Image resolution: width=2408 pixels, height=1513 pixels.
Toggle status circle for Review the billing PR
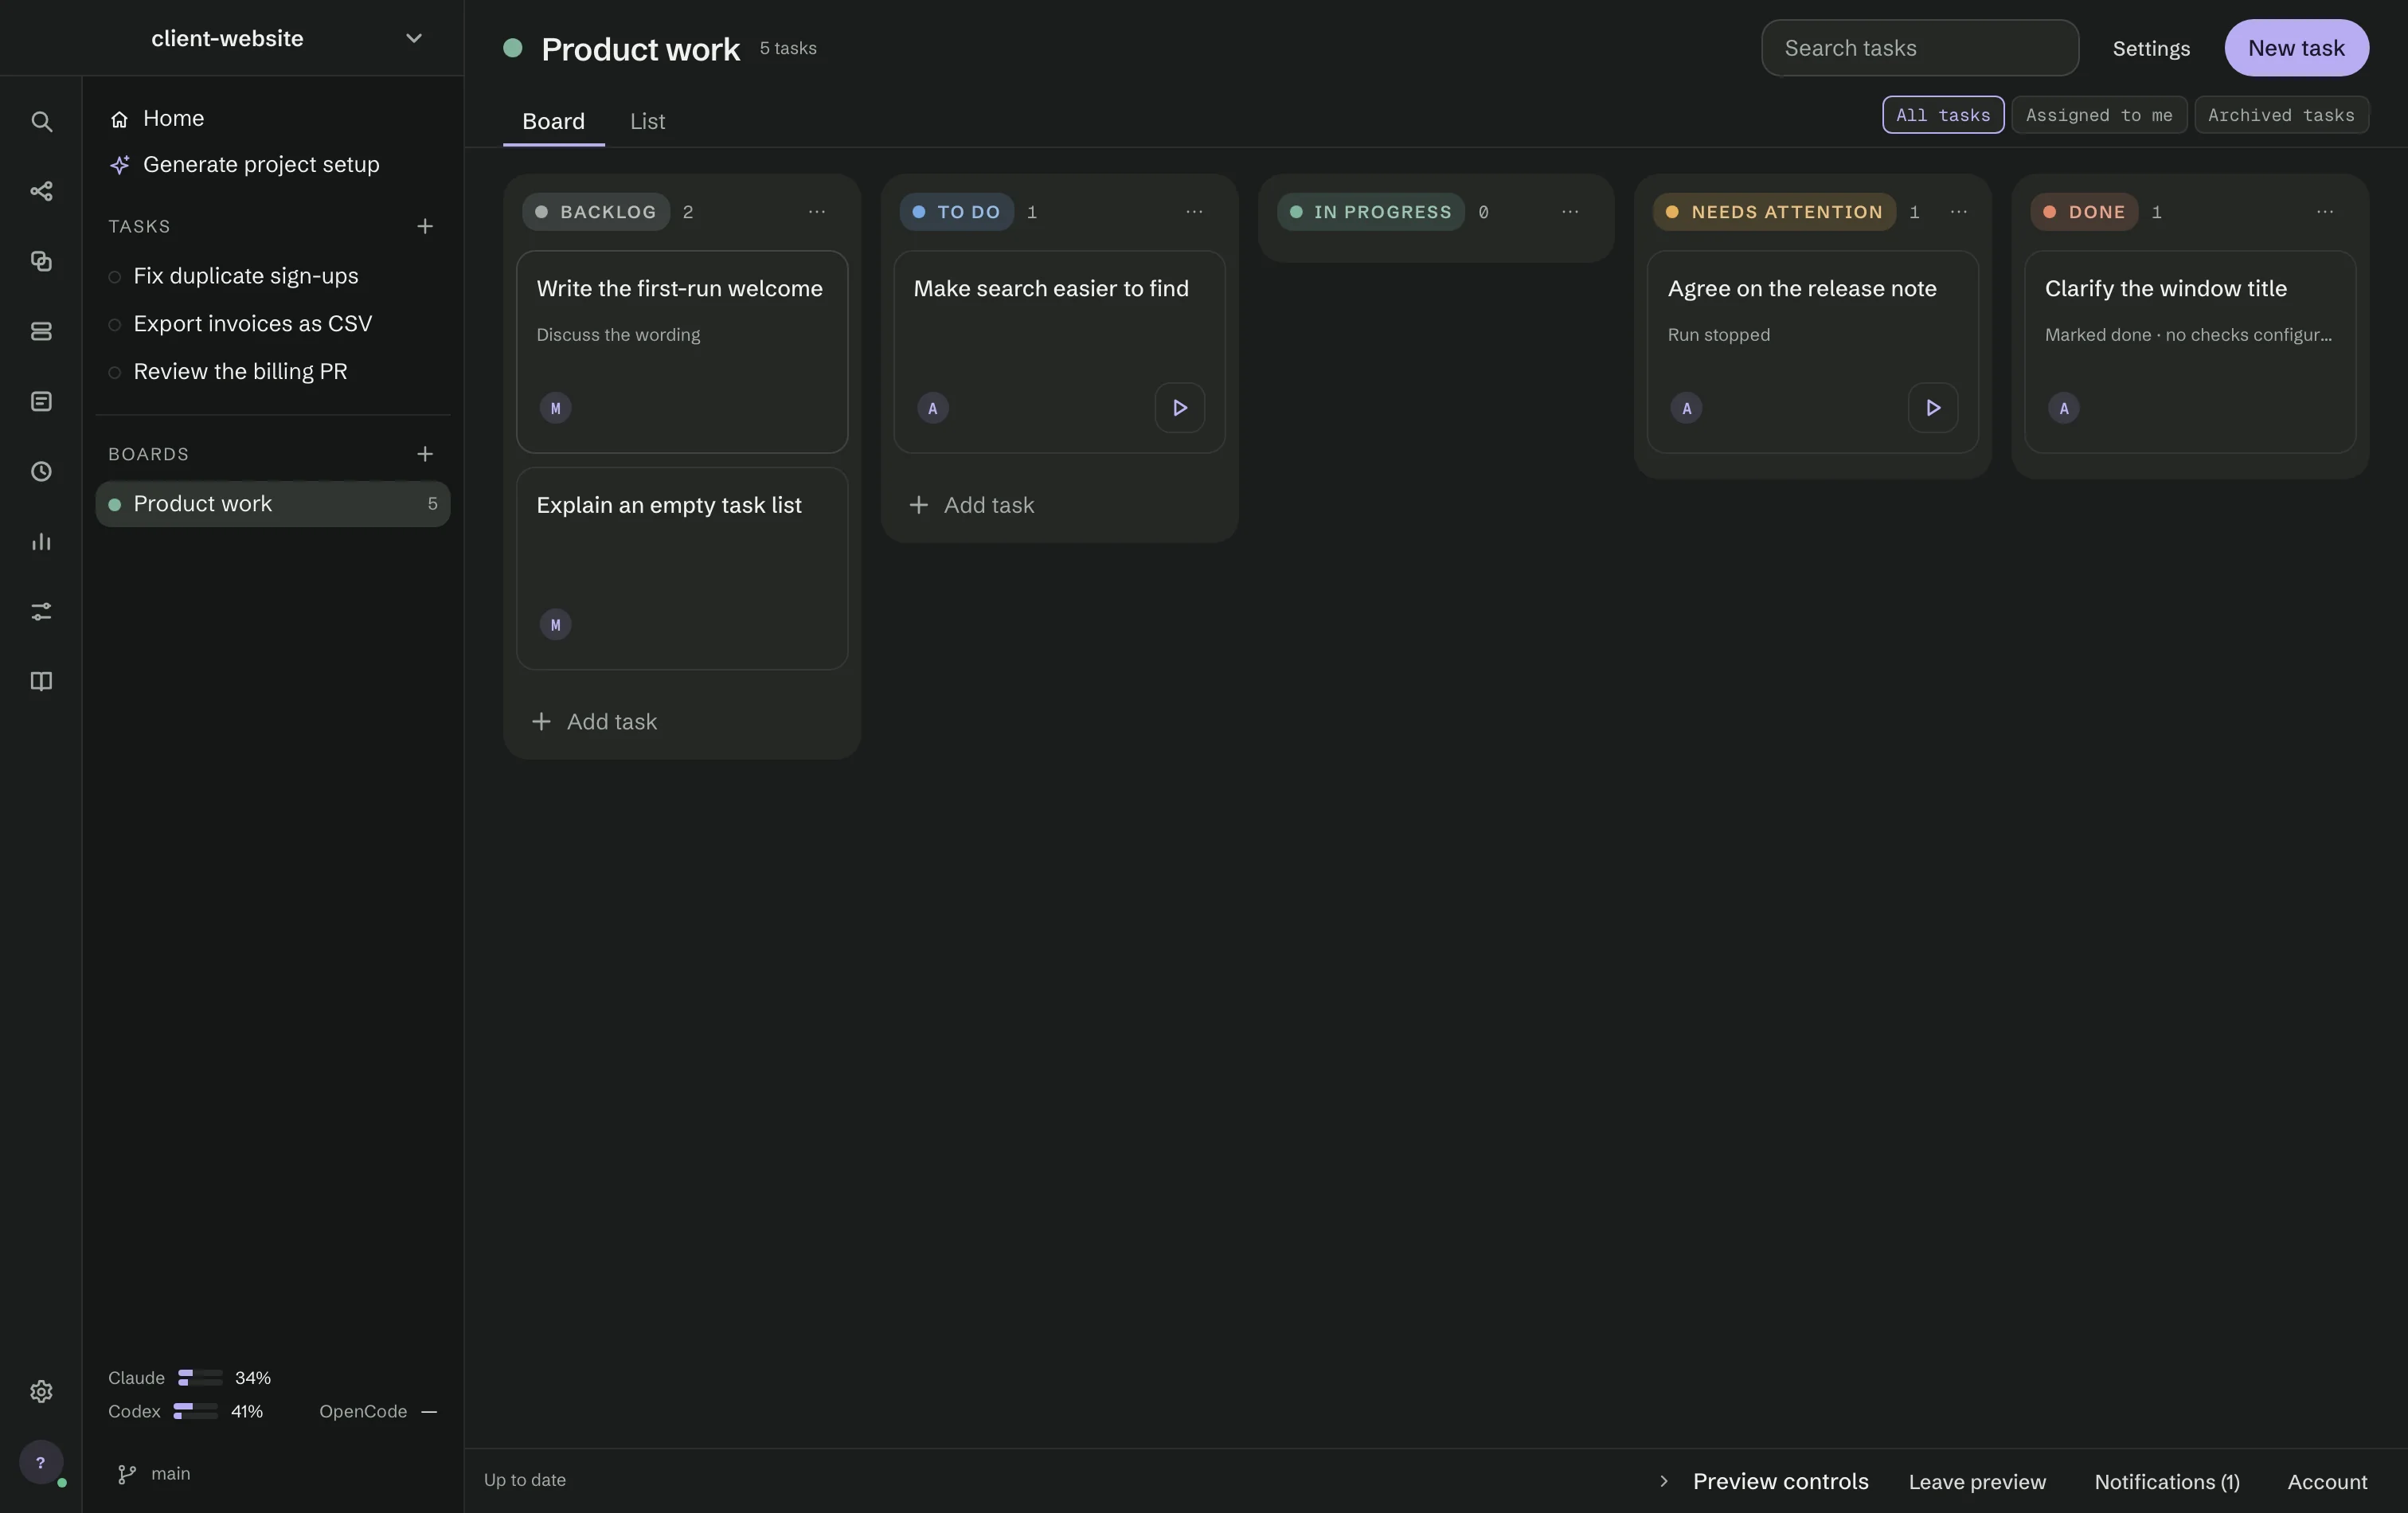(x=114, y=373)
